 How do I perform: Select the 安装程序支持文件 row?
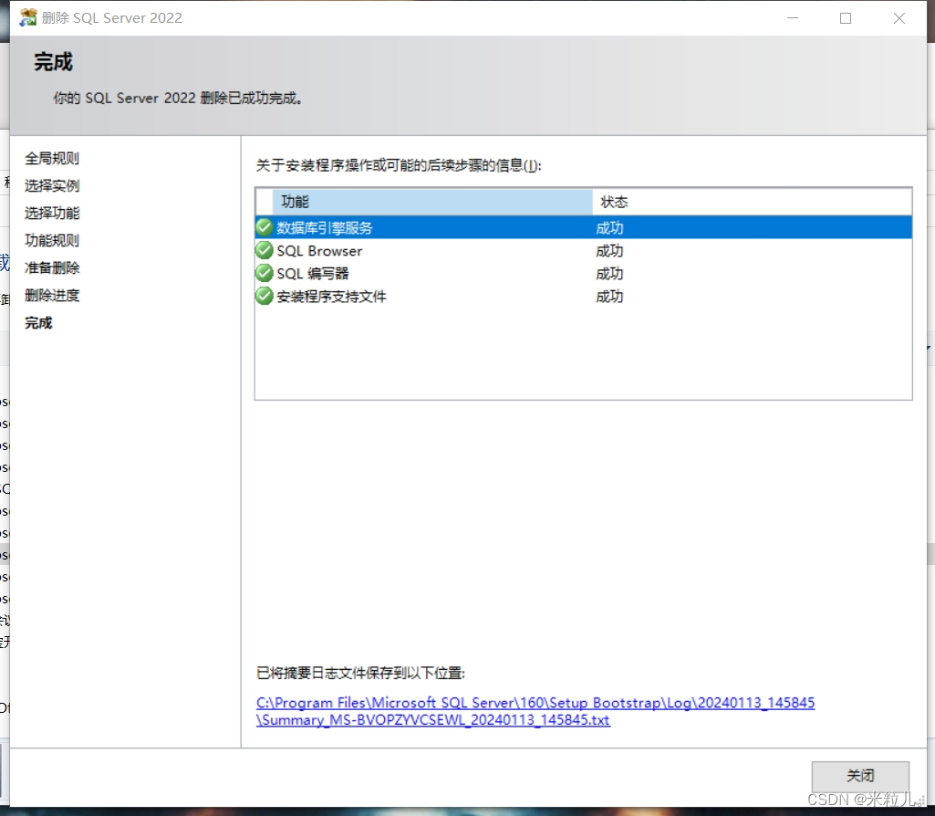(583, 296)
